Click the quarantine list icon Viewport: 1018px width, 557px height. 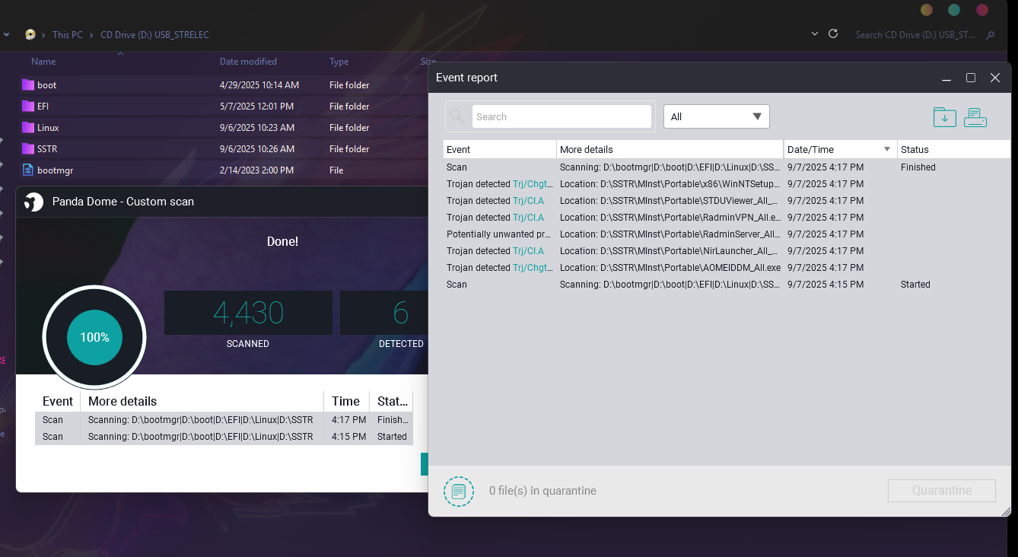click(x=459, y=492)
